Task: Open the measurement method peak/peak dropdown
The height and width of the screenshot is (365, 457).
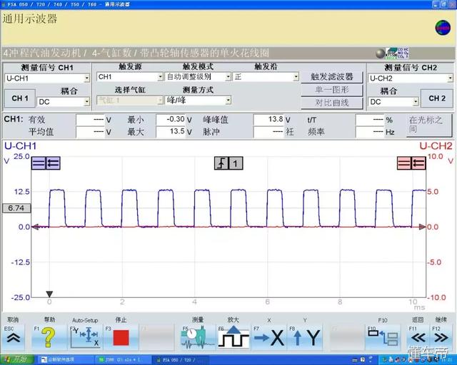Action: [198, 101]
